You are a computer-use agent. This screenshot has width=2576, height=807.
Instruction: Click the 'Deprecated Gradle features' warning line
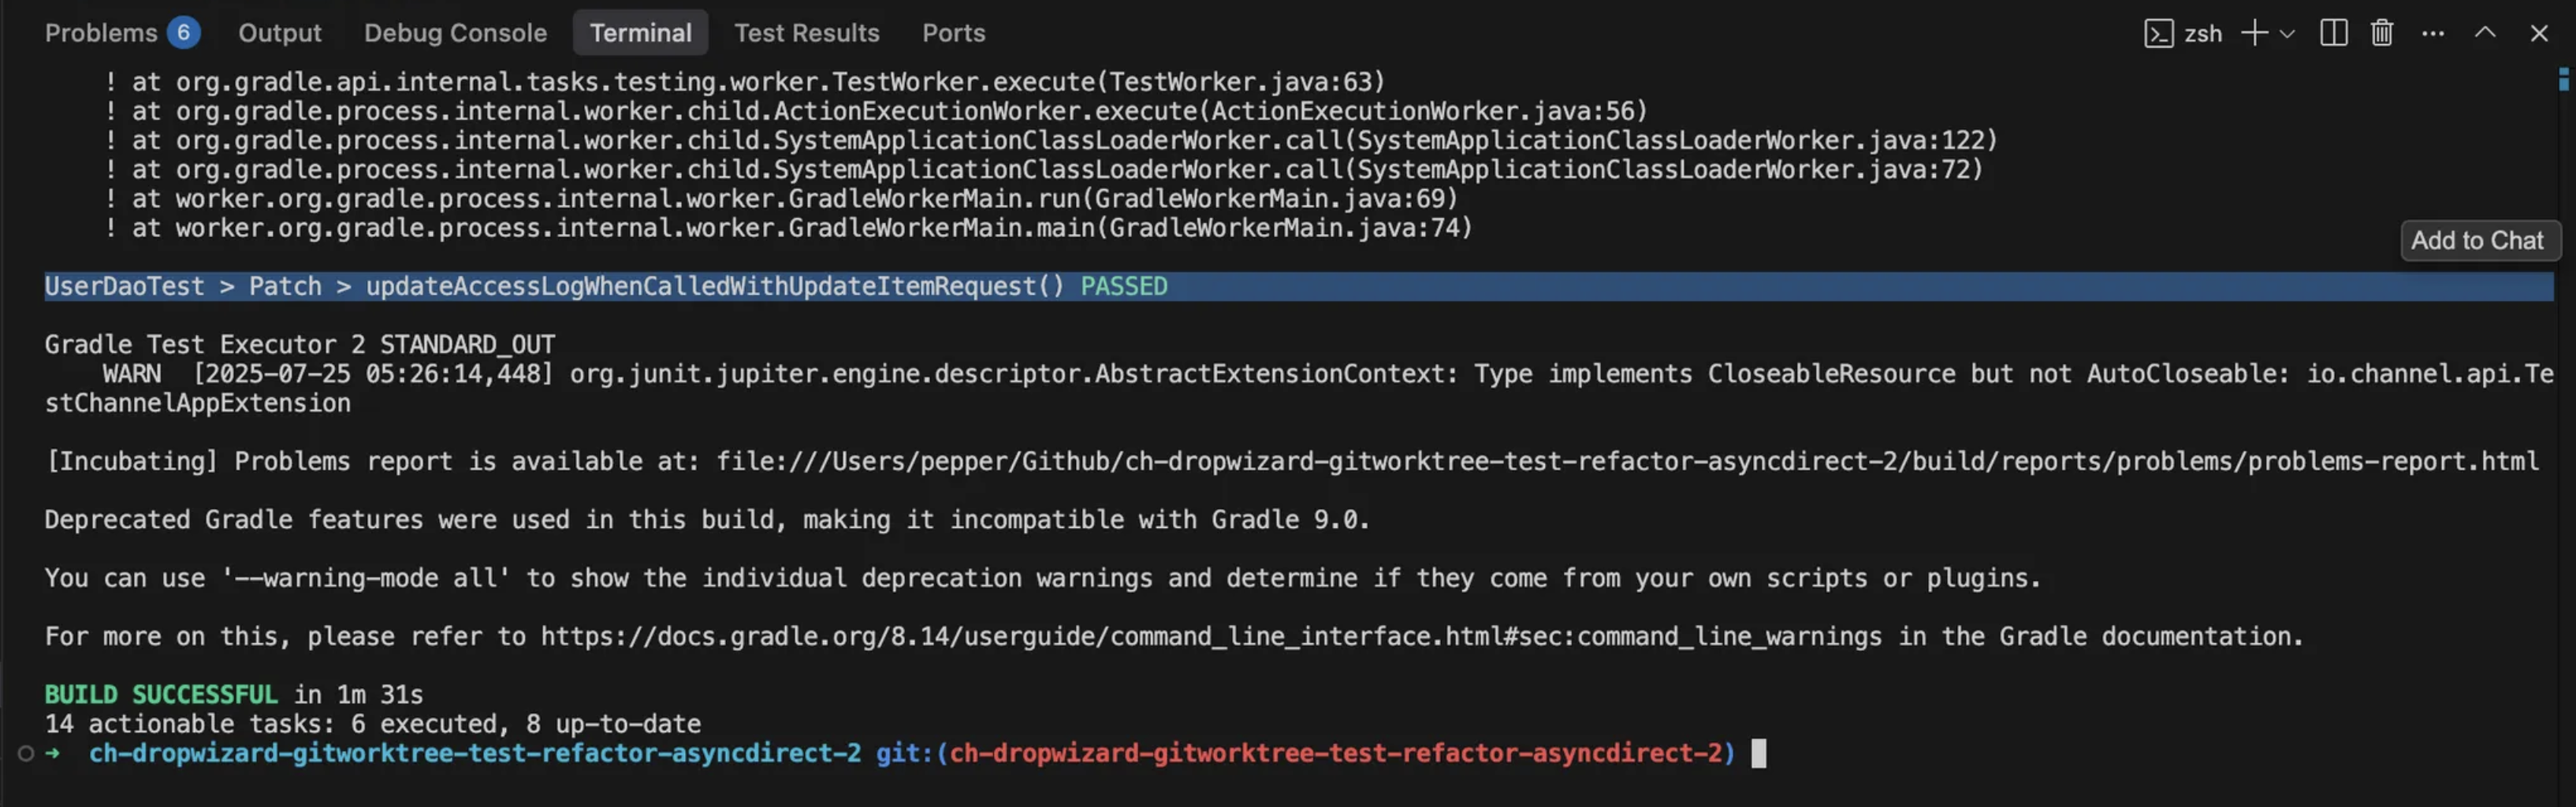point(707,520)
